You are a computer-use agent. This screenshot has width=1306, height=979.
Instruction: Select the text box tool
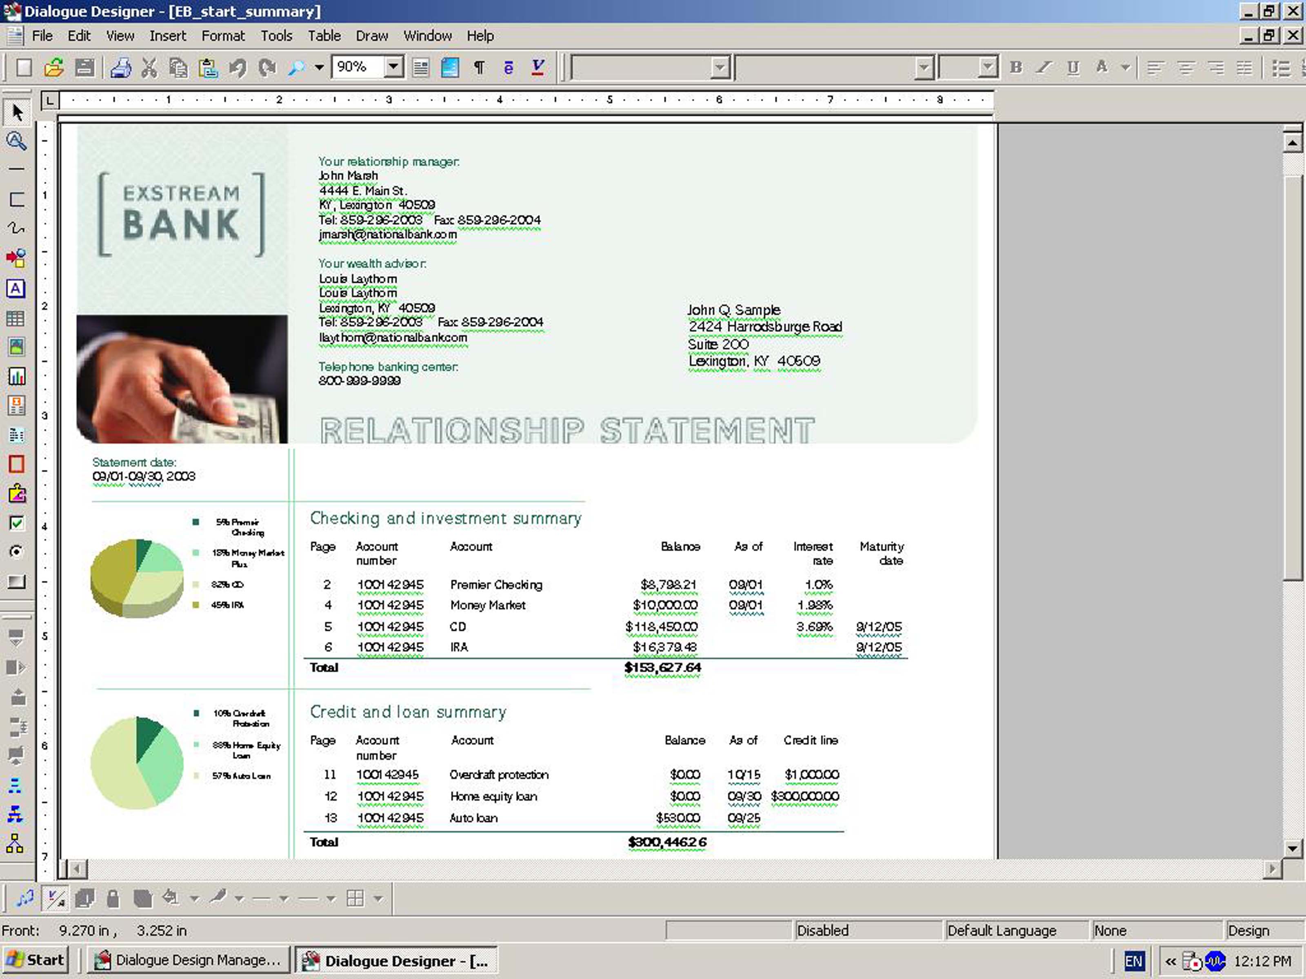point(16,288)
